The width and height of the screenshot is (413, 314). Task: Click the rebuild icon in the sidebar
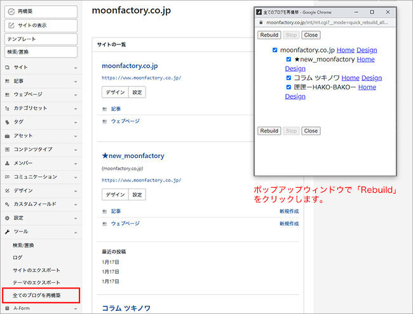11,11
